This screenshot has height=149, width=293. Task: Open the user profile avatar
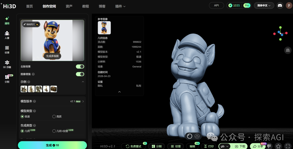tap(289, 5)
